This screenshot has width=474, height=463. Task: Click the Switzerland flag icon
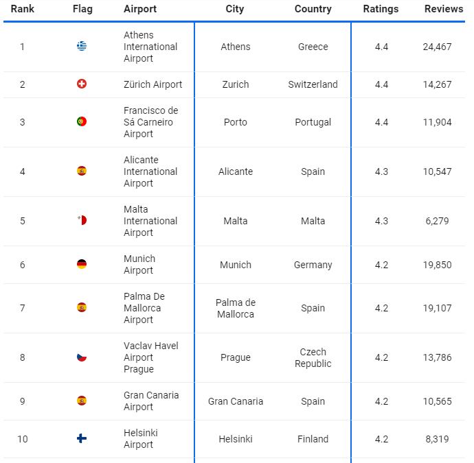tap(82, 84)
